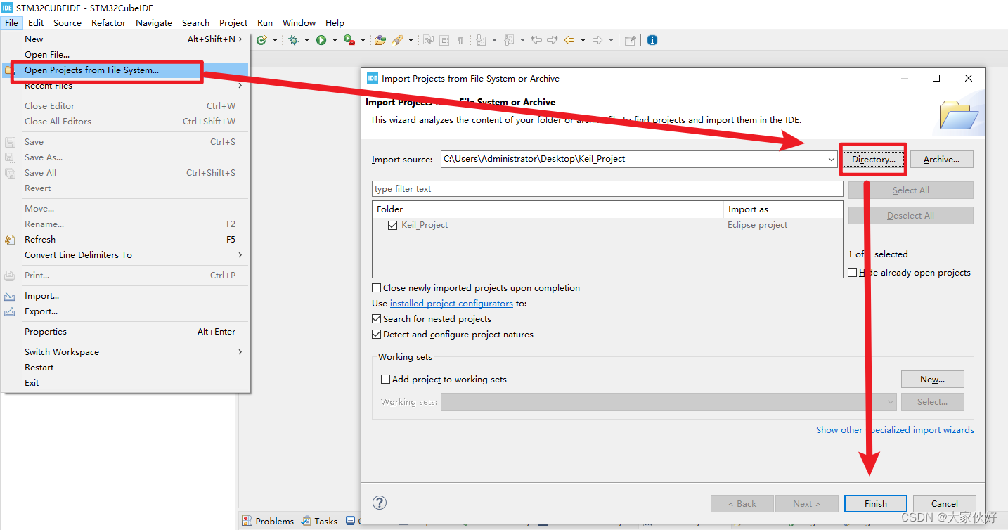The width and height of the screenshot is (1008, 530).
Task: Enable Close newly imported projects upon completion
Action: (x=376, y=287)
